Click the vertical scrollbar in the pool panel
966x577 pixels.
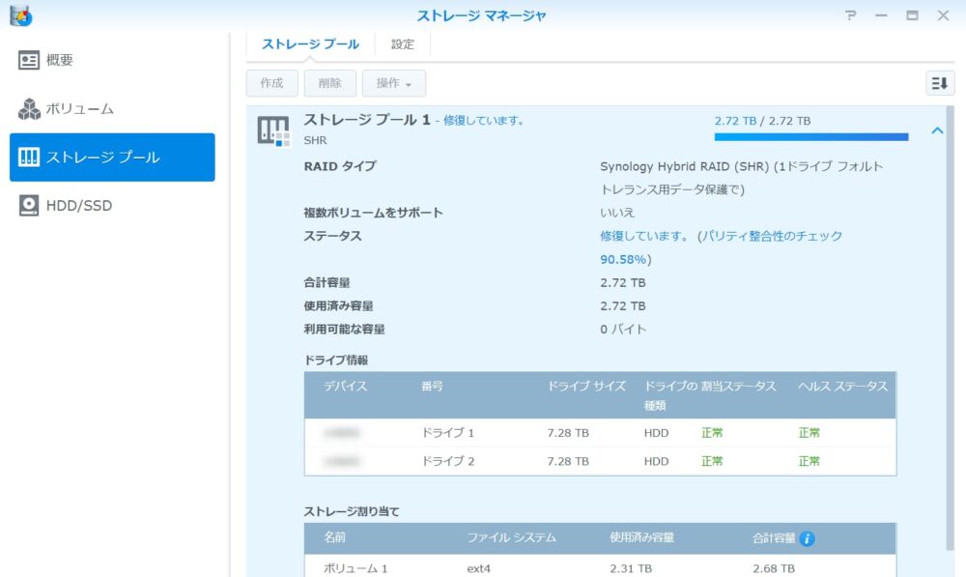pos(950,327)
